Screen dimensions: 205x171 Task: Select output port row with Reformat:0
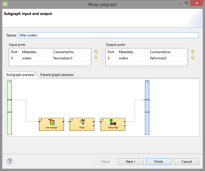coord(147,58)
